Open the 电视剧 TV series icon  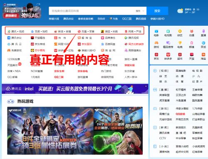[x=168, y=31]
